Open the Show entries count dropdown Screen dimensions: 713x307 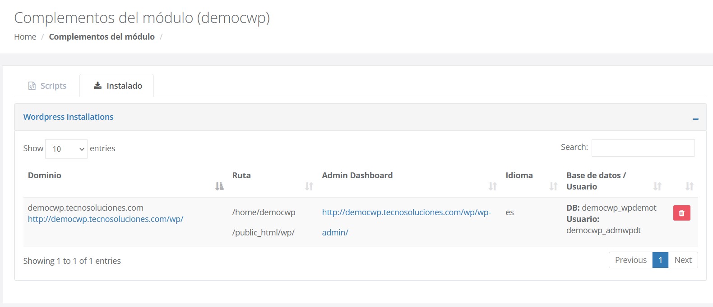66,149
